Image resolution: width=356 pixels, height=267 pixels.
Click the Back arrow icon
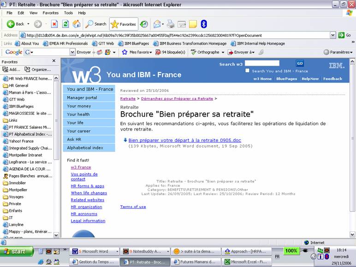click(11, 24)
